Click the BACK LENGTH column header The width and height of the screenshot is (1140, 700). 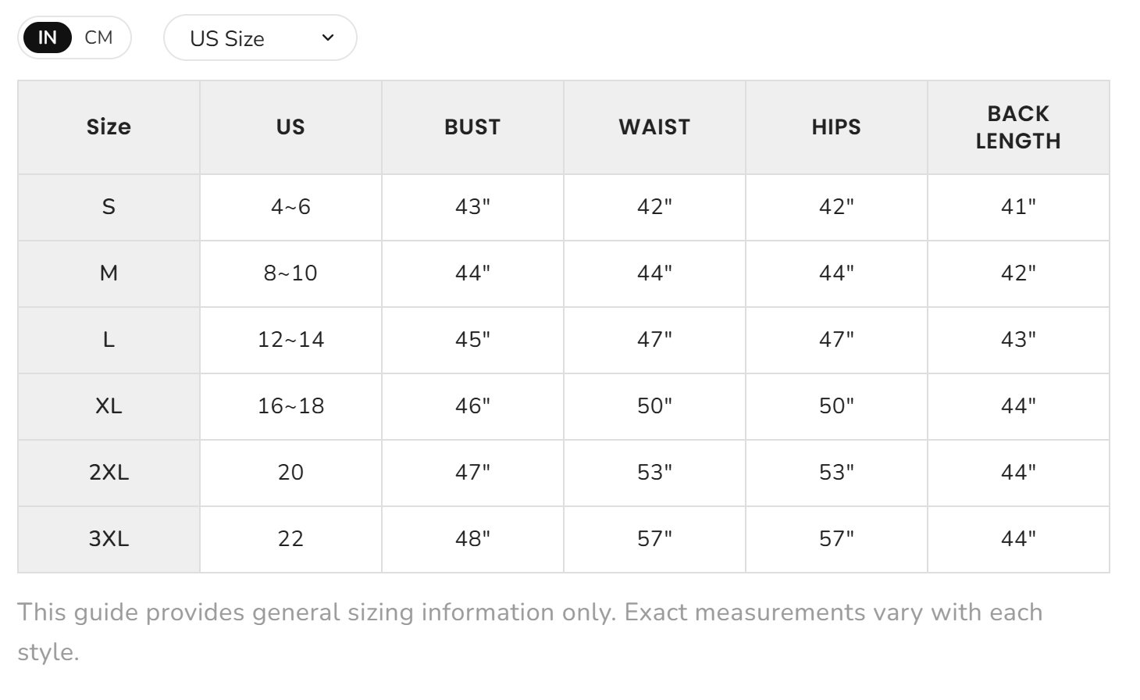pos(1018,127)
